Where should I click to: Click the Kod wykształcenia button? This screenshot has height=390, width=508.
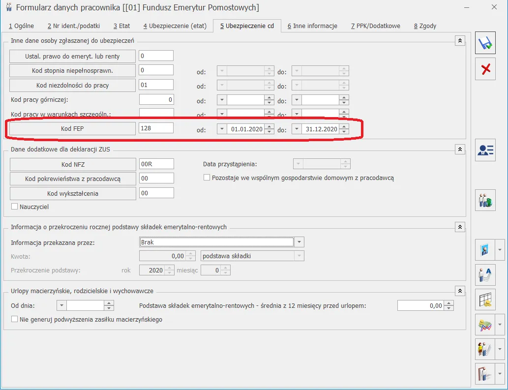click(x=73, y=194)
